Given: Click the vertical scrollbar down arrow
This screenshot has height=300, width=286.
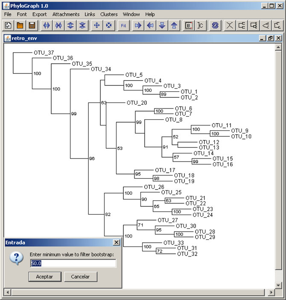Looking at the screenshot, I should tap(278, 284).
